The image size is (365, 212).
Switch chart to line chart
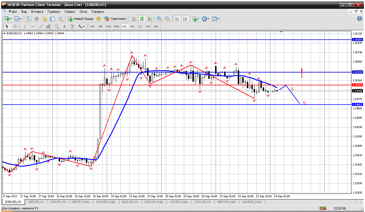tap(150, 19)
